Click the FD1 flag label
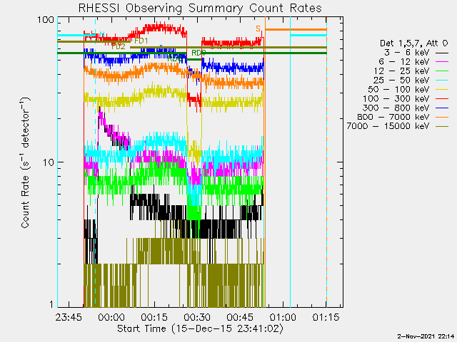The width and height of the screenshot is (457, 342). [x=141, y=41]
